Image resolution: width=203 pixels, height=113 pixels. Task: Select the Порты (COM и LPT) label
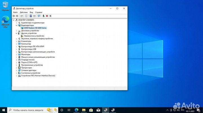pos(29,62)
